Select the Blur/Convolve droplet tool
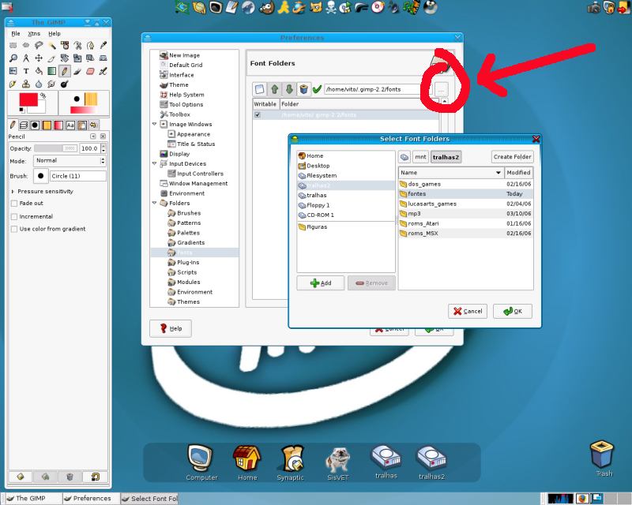 click(x=39, y=84)
